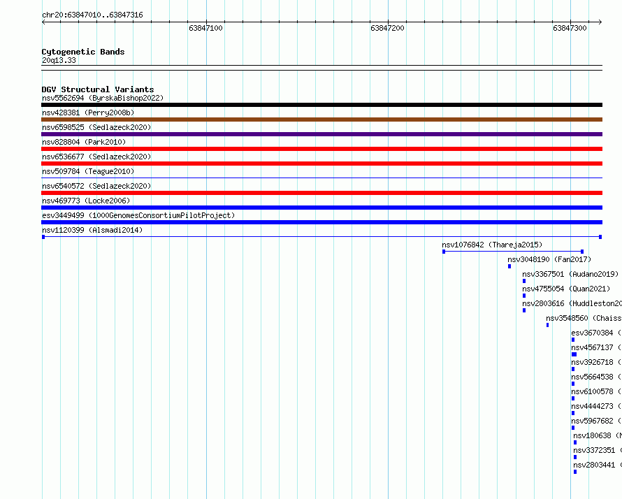Open nsv6540572 (Sedlazeck2020) label
The image size is (622, 499).
coord(96,186)
